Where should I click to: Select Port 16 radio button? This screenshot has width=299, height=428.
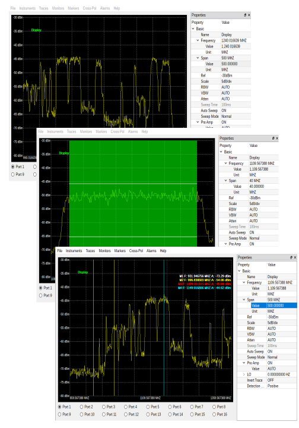coord(214,414)
